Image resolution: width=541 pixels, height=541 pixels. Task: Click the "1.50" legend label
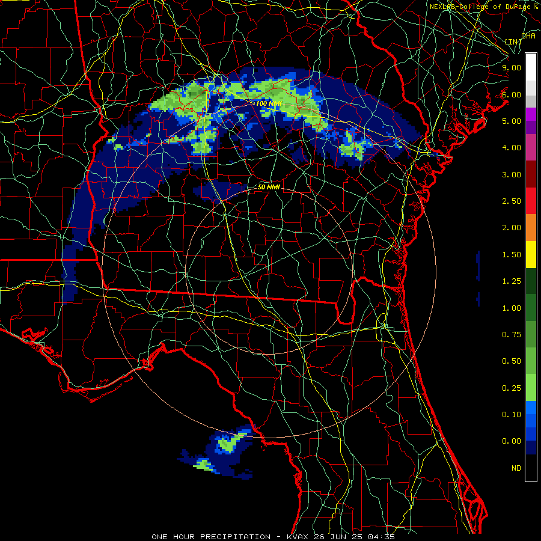[x=512, y=255]
